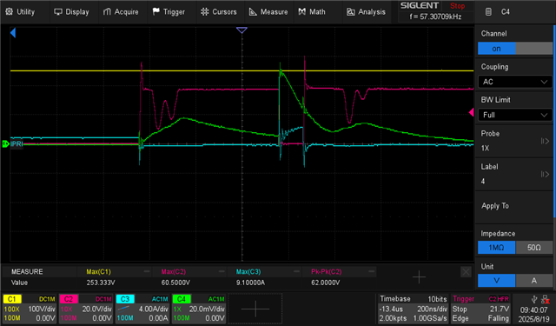The height and width of the screenshot is (326, 556).
Task: Click the blue trigger delay arrow
Action: [13, 33]
